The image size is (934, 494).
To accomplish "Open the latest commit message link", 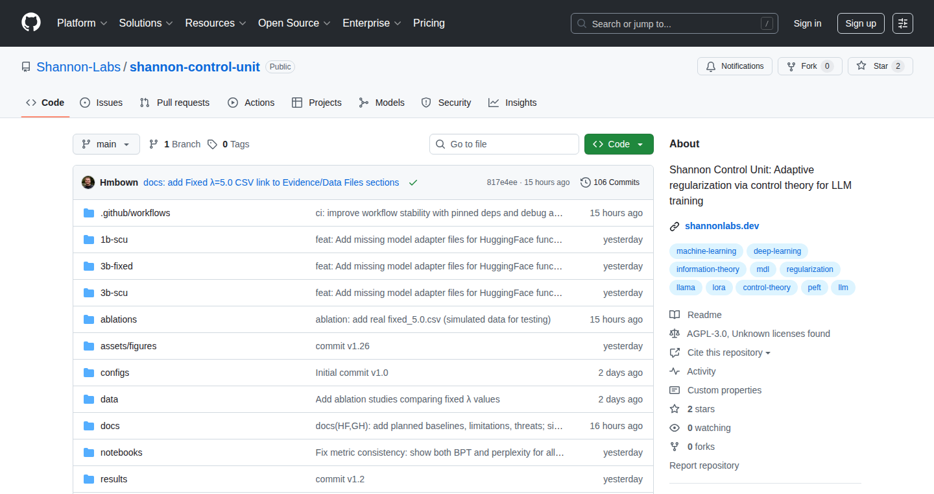I will (x=271, y=182).
